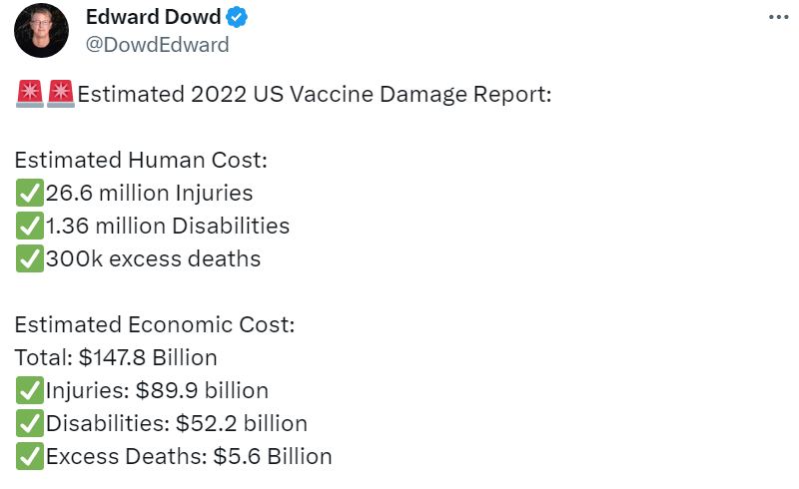Click the checkmark beside Excess Deaths: $5.6 Billion
Screen dimensions: 799x489
coord(30,456)
